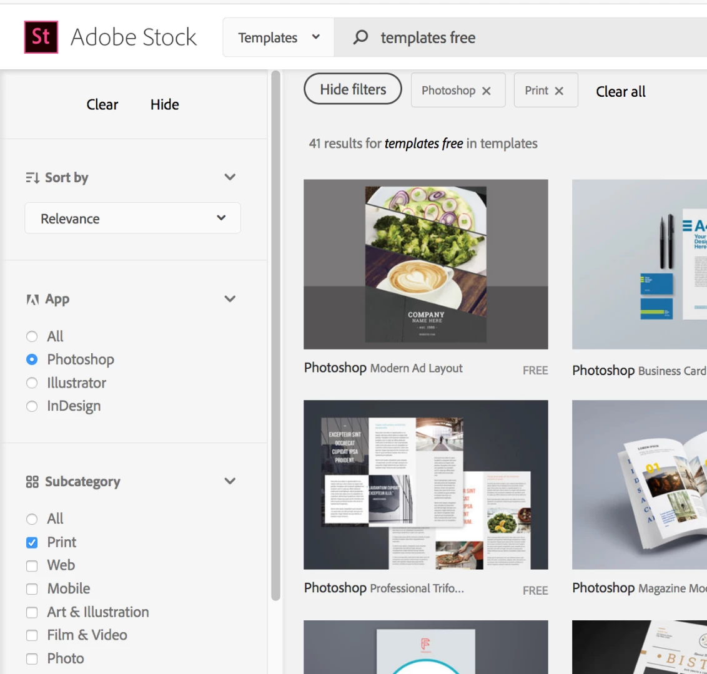Click the App section Adobe icon
This screenshot has width=707, height=674.
(x=32, y=300)
